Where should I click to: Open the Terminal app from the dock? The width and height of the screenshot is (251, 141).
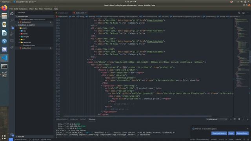click(4, 66)
